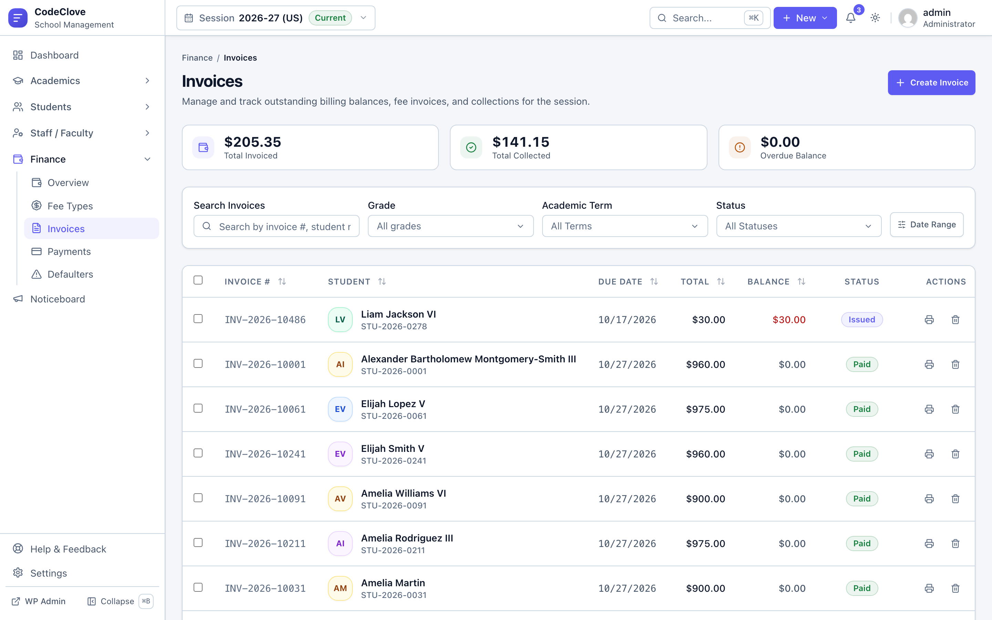This screenshot has height=620, width=992.
Task: Open Defaulters in the Finance menu
Action: [x=91, y=274]
